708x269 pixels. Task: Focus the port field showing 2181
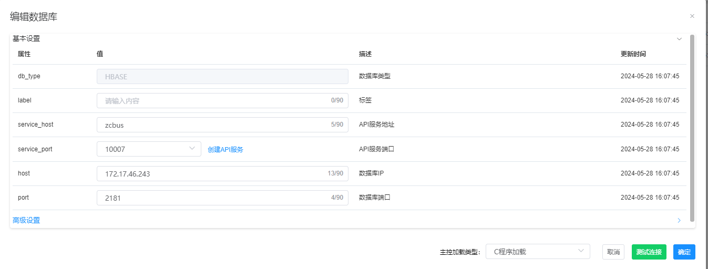click(213, 198)
